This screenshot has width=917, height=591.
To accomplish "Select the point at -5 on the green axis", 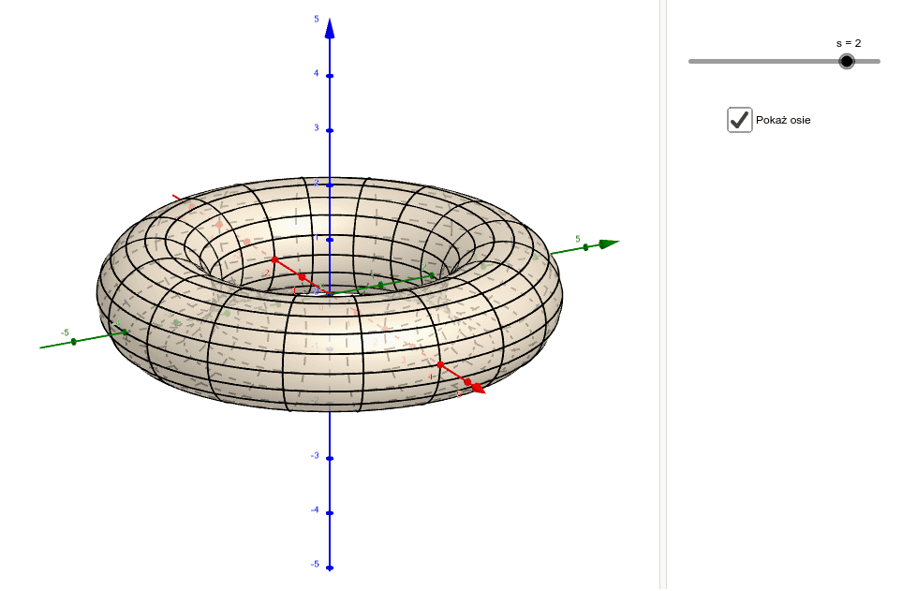I will click(74, 342).
